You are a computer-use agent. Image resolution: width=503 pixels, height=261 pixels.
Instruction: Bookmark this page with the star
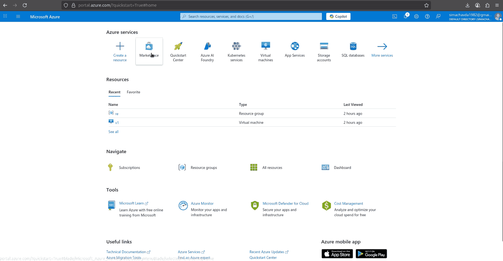pos(426,5)
